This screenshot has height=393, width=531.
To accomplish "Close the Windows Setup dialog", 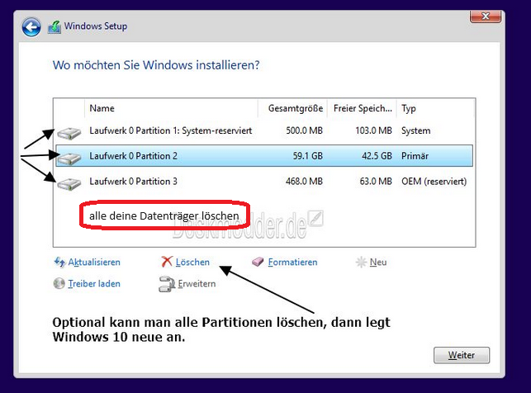I will 486,17.
